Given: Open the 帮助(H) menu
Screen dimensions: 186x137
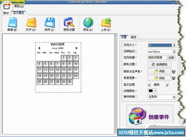Looking at the screenshot, I should tap(19, 6).
